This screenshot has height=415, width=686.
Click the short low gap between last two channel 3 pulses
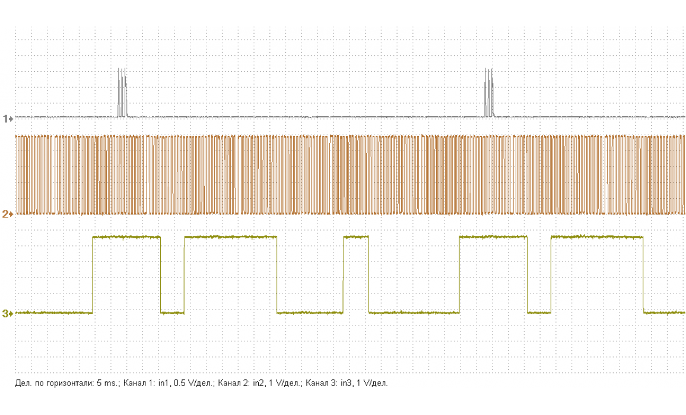click(x=539, y=312)
